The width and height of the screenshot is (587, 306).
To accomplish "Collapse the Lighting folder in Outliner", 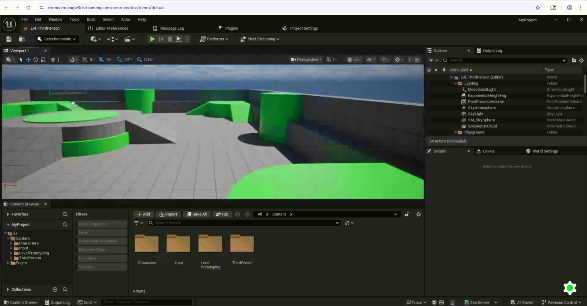I will pyautogui.click(x=455, y=84).
